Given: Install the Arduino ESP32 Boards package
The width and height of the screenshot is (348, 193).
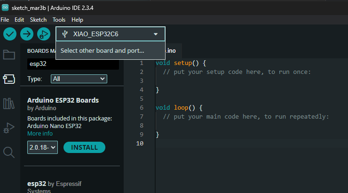Looking at the screenshot, I should pos(84,147).
